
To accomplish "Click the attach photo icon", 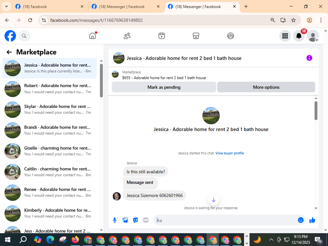I will (x=125, y=220).
